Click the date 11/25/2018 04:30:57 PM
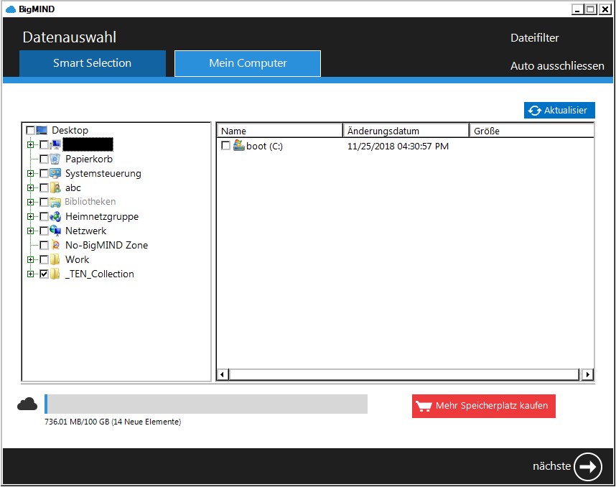The height and width of the screenshot is (487, 616). pos(398,147)
